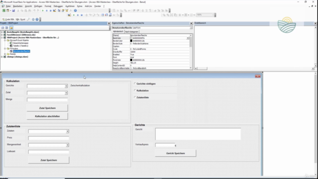Click Zutat Speichern button in Zutatenliste frame
Viewport: 318px width, 179px height.
pos(49,160)
